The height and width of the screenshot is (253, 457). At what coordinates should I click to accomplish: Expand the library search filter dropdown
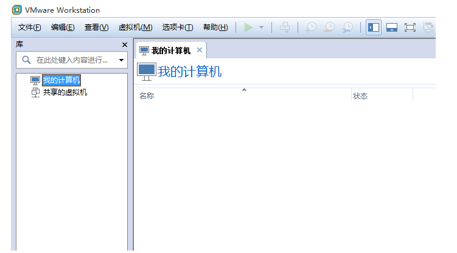point(121,60)
